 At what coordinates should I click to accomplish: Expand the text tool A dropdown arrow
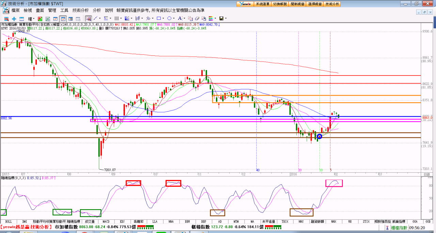[x=184, y=18]
